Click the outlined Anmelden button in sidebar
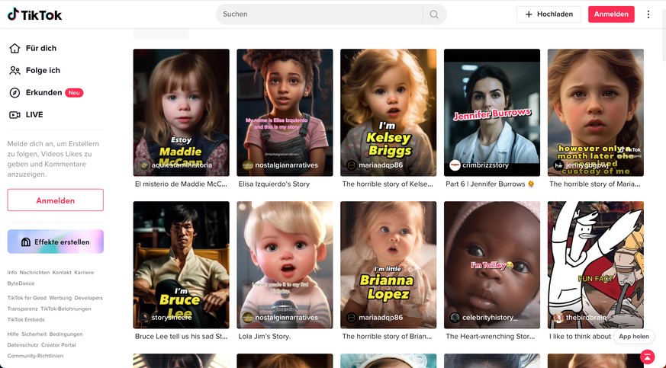The height and width of the screenshot is (368, 666). click(55, 200)
